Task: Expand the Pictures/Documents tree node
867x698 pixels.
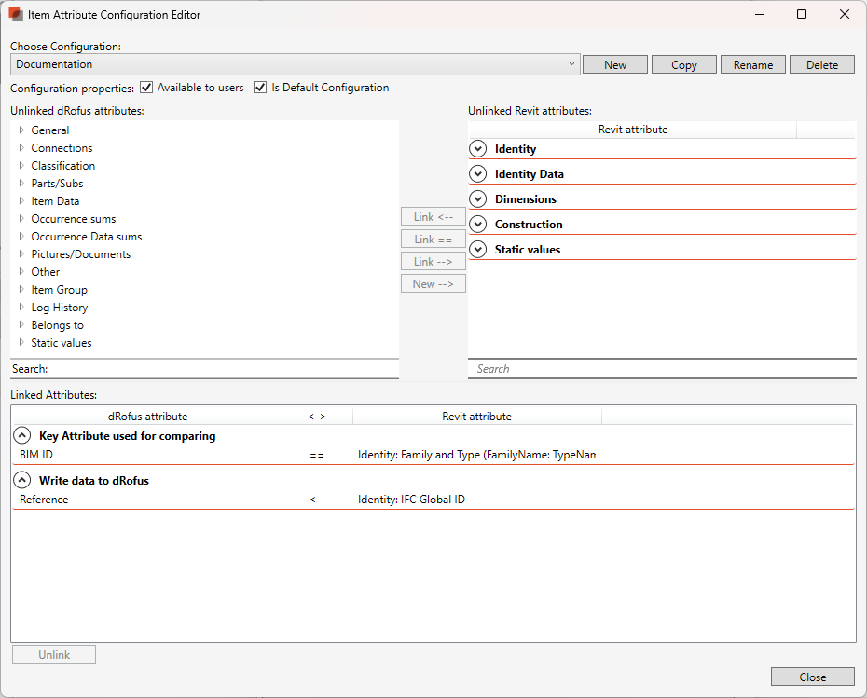Action: [x=21, y=254]
